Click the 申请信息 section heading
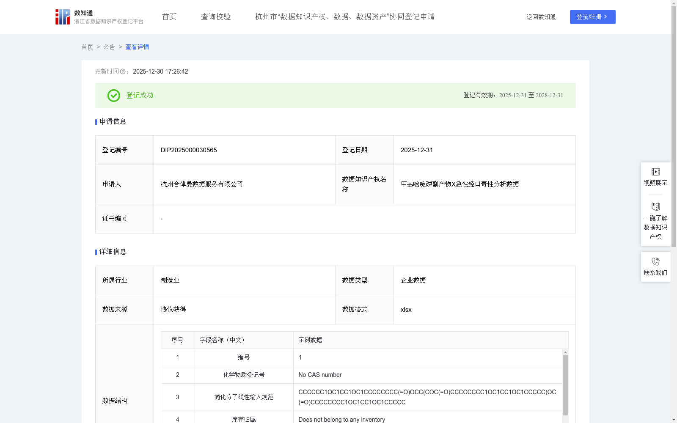Image resolution: width=677 pixels, height=423 pixels. point(113,122)
